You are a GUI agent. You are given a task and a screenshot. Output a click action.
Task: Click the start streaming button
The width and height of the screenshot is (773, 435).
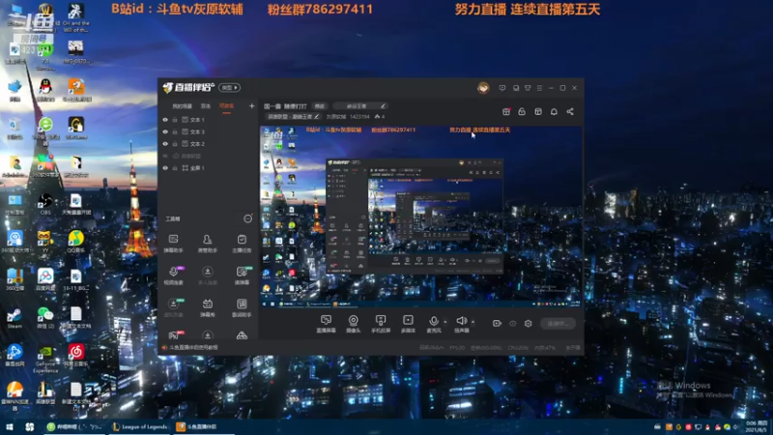click(558, 324)
